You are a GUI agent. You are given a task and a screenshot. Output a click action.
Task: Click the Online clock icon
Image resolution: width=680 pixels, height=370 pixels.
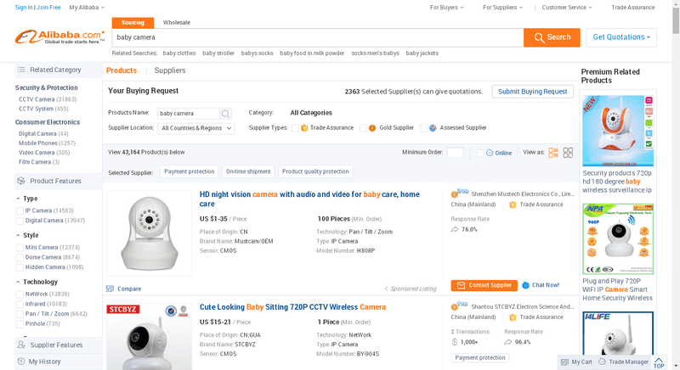click(x=490, y=153)
